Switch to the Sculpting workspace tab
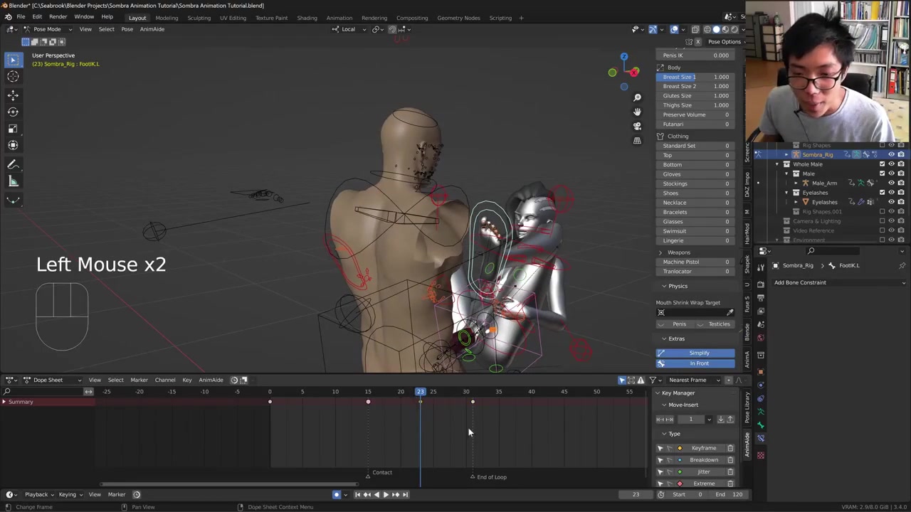Viewport: 911px width, 512px height. point(199,18)
